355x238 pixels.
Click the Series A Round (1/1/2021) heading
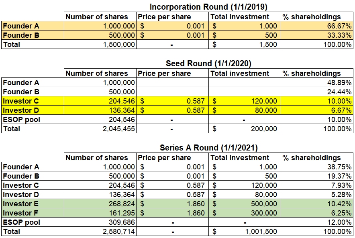(208, 148)
